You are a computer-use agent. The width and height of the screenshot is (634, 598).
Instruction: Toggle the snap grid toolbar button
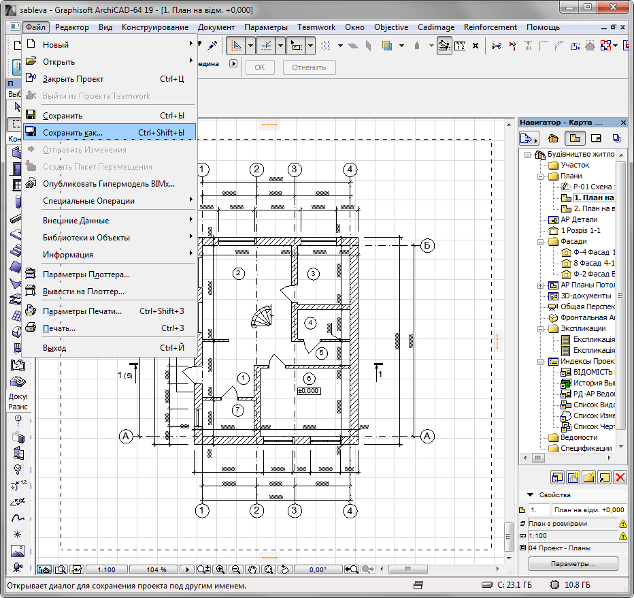coord(325,46)
